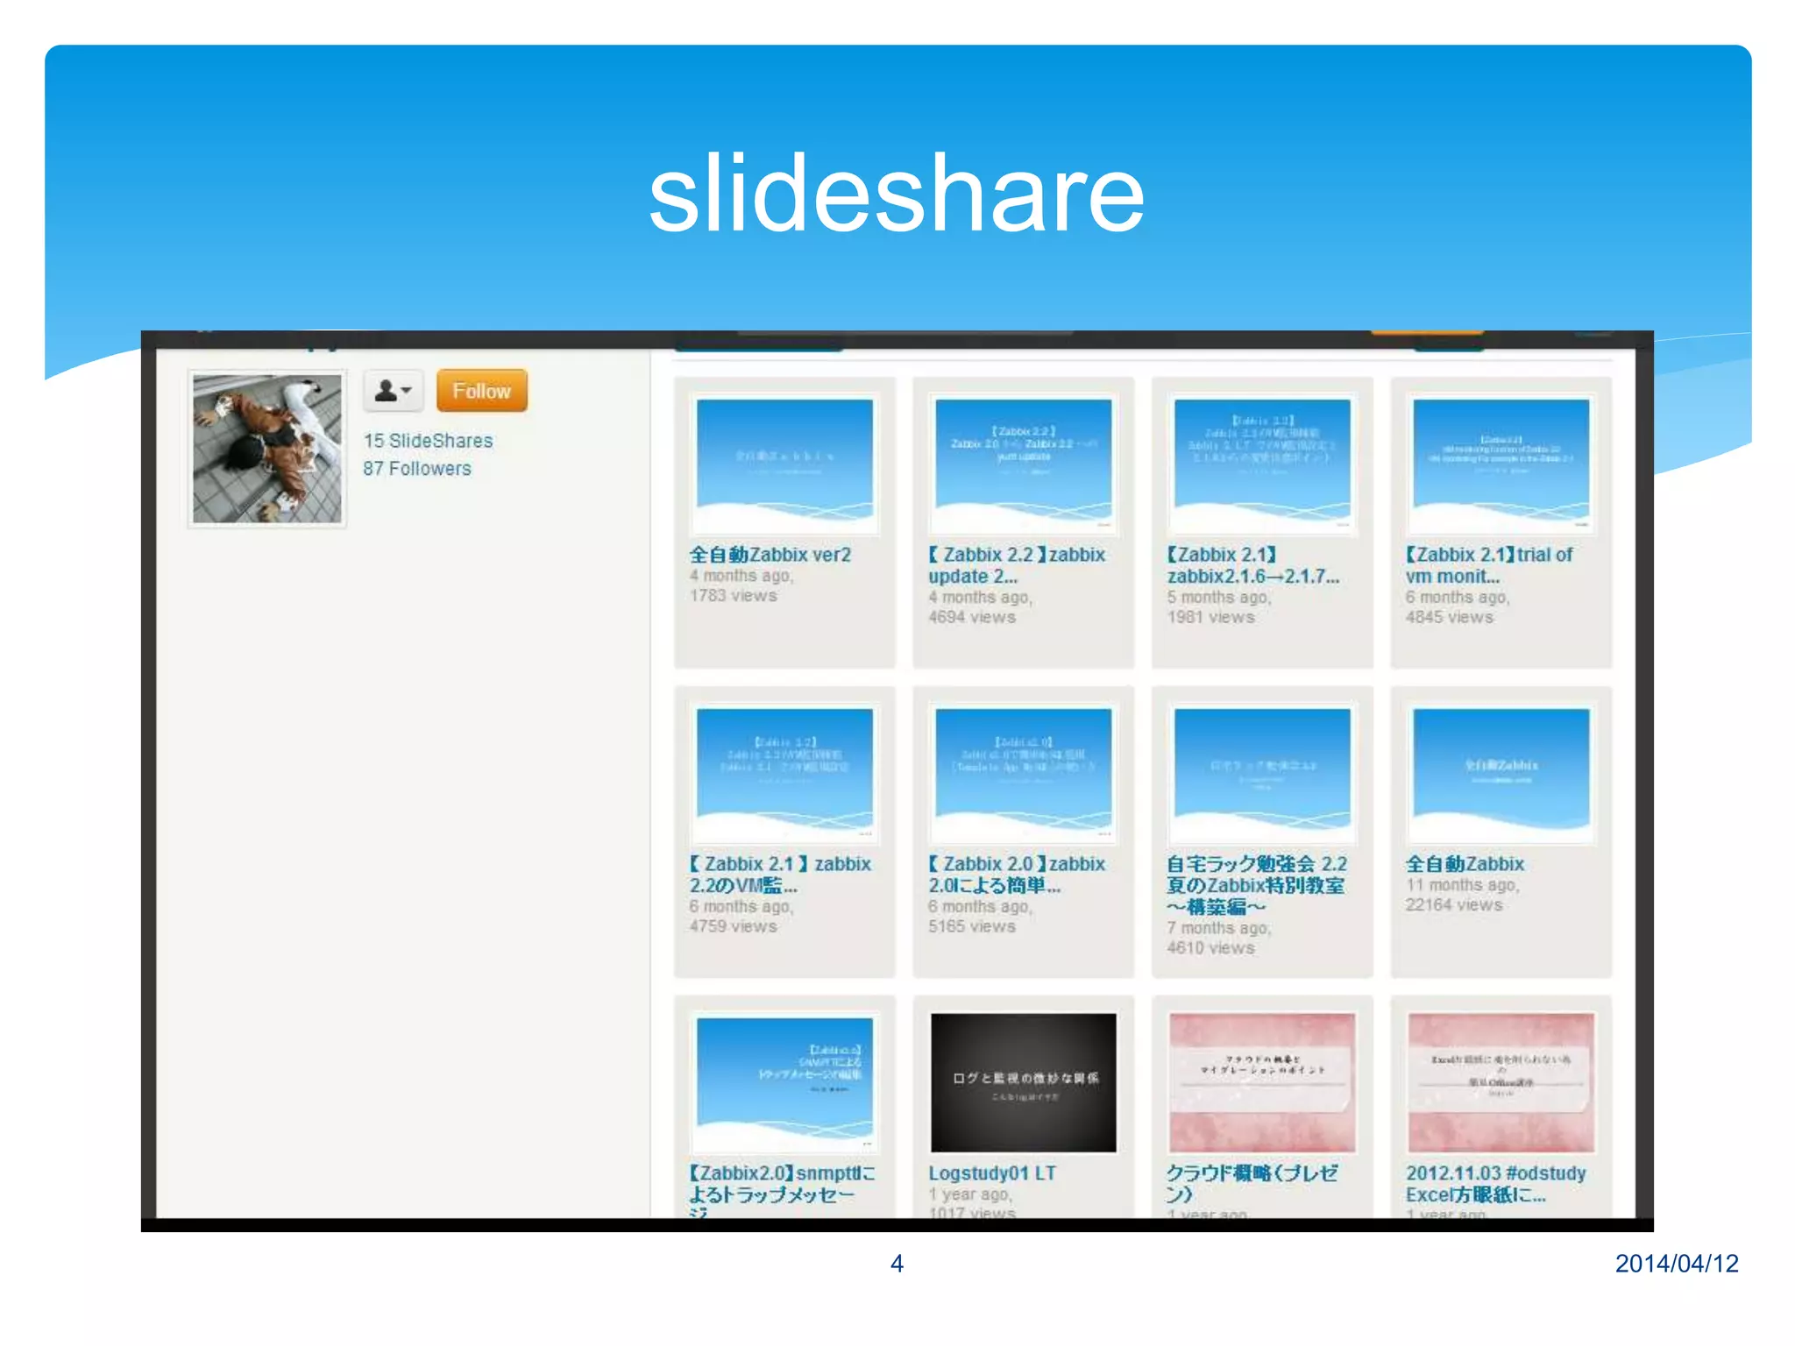Click the 5 months ago text
Image resolution: width=1795 pixels, height=1346 pixels.
pyautogui.click(x=1218, y=598)
